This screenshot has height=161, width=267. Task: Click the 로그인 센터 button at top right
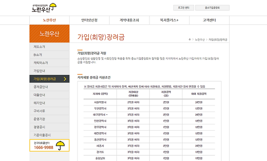pyautogui.click(x=184, y=8)
